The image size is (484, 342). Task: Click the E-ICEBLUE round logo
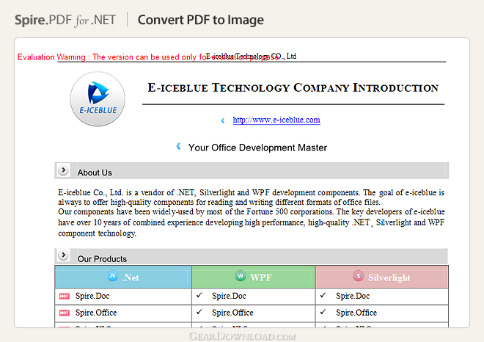pos(98,99)
